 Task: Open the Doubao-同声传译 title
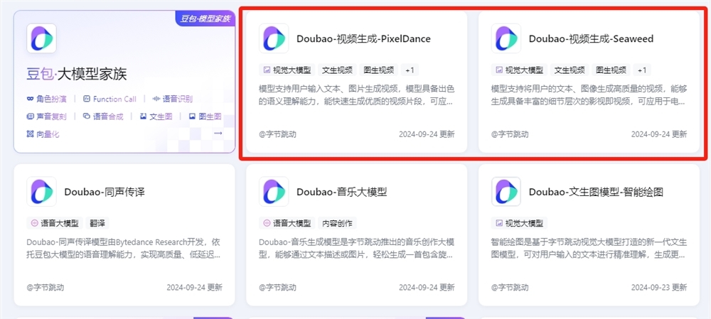click(105, 192)
